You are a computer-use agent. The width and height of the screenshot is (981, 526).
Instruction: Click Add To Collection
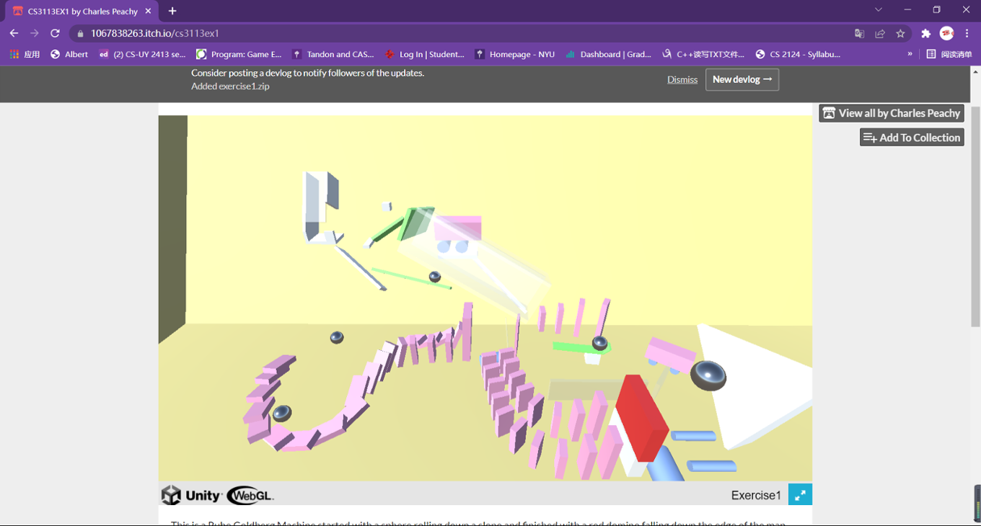click(911, 137)
